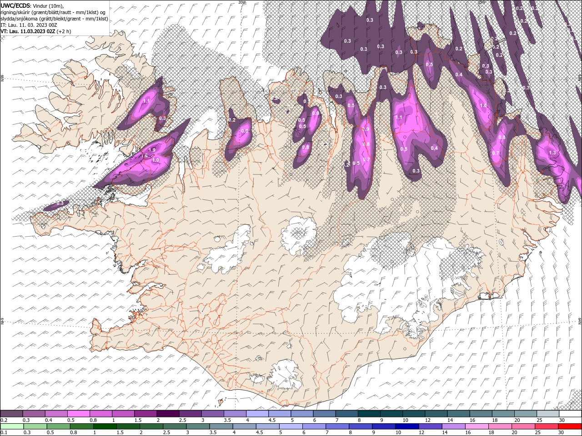Pick the pale green 0.1 legend swatch
582x436 pixels.
tap(11, 426)
